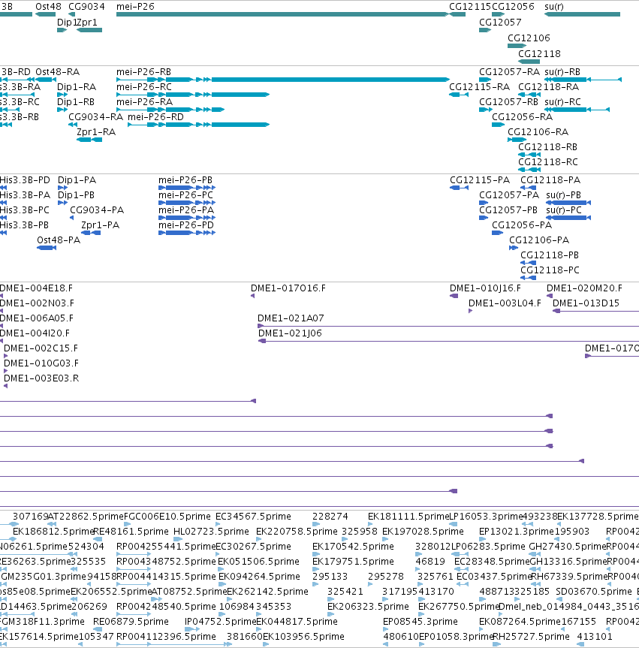Image resolution: width=639 pixels, height=648 pixels.
Task: Open the DME1-003E03.R clone label
Action: click(41, 378)
